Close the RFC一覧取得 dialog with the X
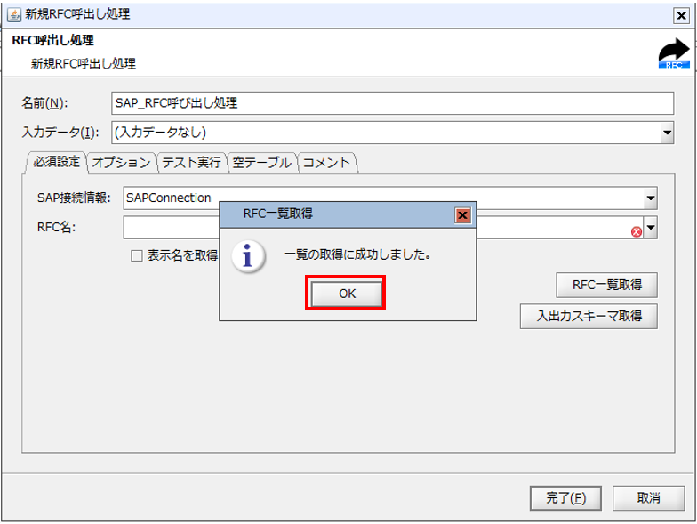The width and height of the screenshot is (697, 524). pyautogui.click(x=462, y=214)
